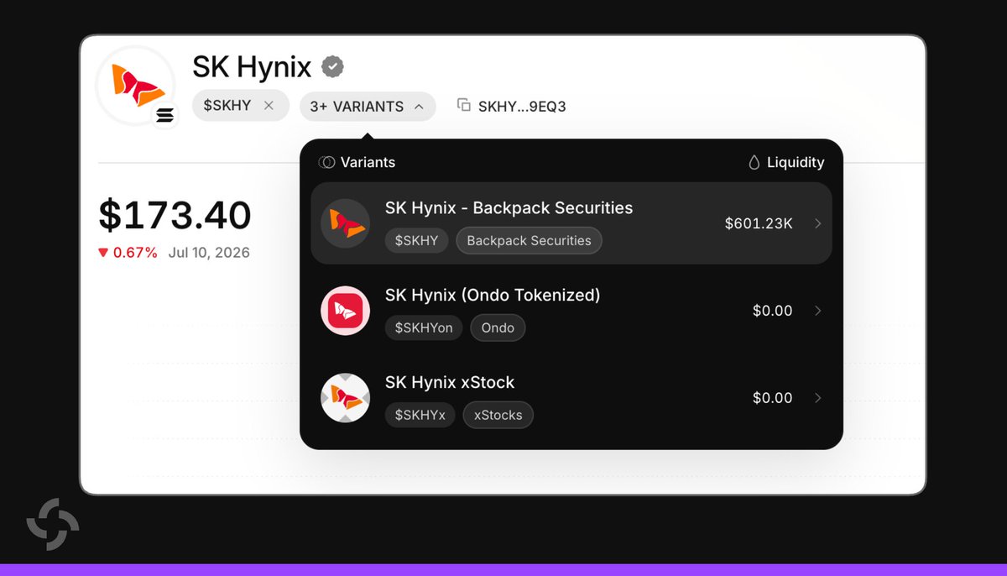
Task: Click the Variants header icon
Action: [x=327, y=162]
